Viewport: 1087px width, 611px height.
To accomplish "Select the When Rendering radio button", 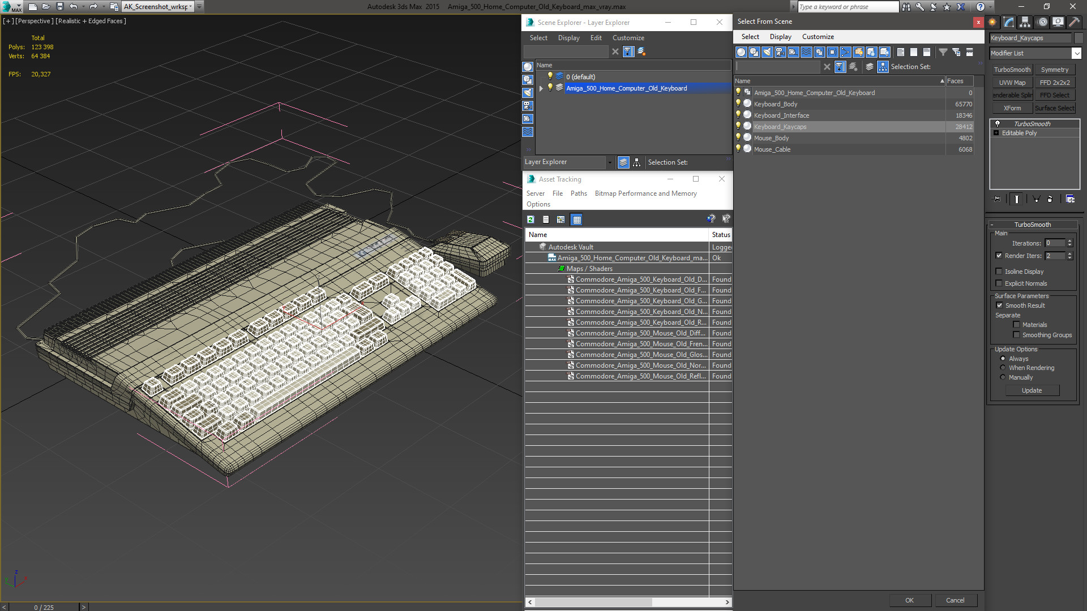I will tap(1003, 368).
